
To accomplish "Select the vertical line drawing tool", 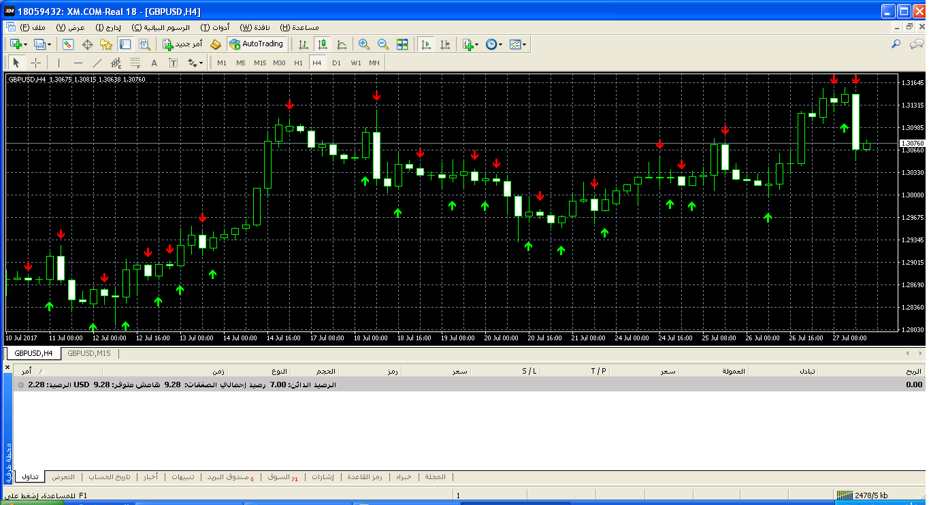I will pyautogui.click(x=59, y=63).
